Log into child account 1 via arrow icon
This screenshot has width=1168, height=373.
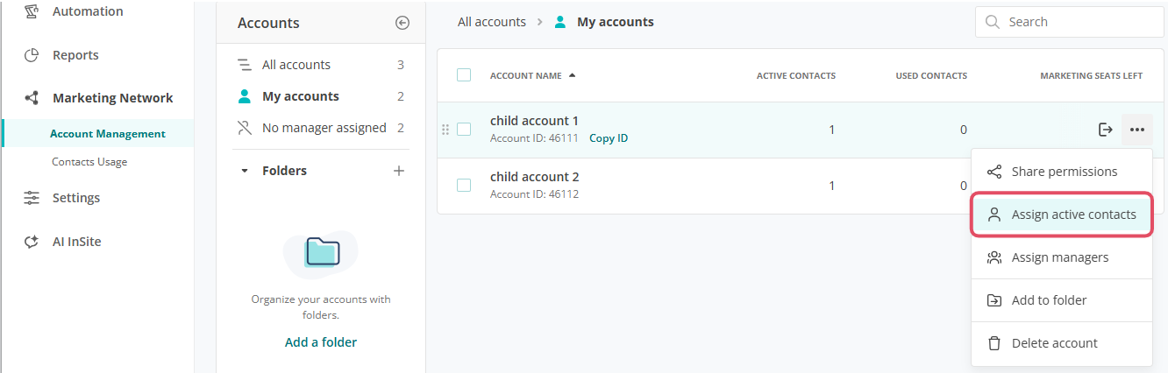click(1106, 130)
